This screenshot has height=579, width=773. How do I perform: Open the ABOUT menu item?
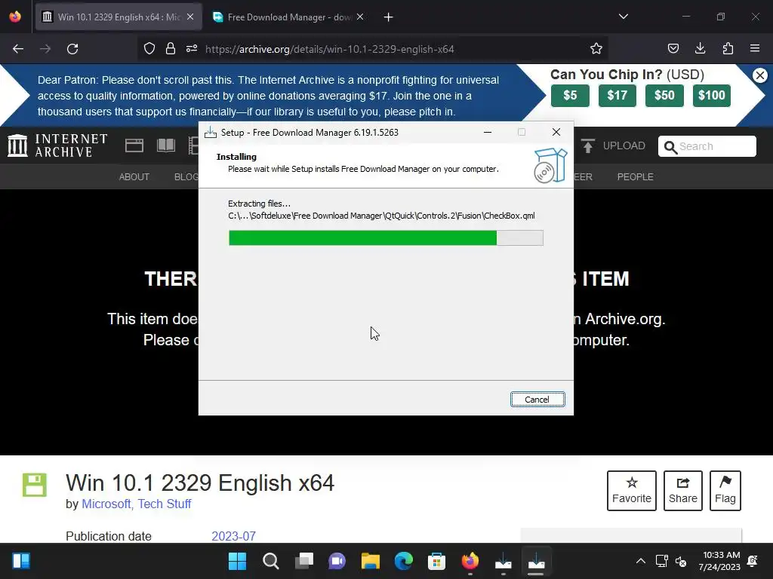pos(134,177)
